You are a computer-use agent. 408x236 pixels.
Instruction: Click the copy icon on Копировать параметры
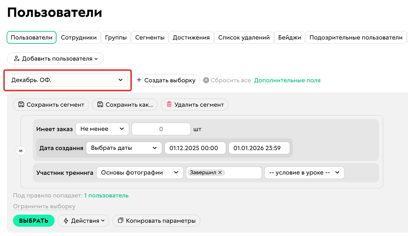click(x=120, y=220)
